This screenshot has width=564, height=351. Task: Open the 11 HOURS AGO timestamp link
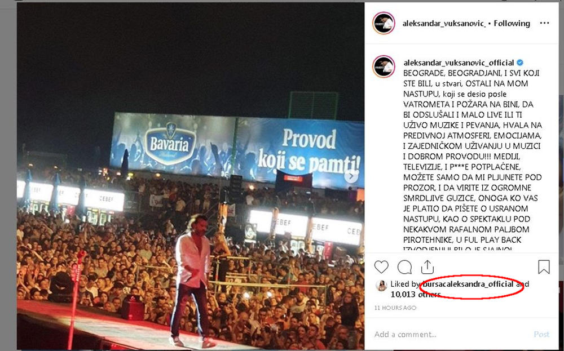point(395,308)
